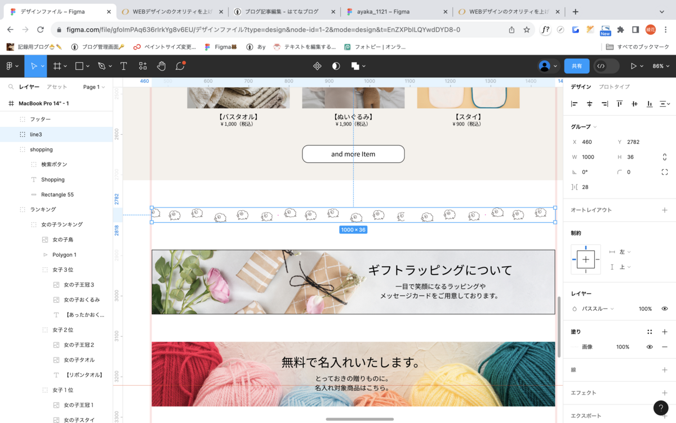Toggle 画像 fill visibility eye
The width and height of the screenshot is (676, 423).
[x=650, y=347]
